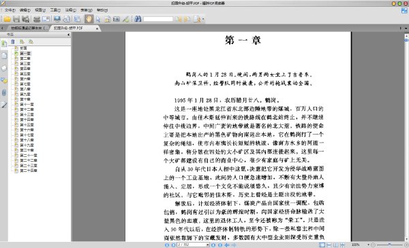409x248 pixels.
Task: Open the Comments sidebar panel icon
Action: click(4, 81)
